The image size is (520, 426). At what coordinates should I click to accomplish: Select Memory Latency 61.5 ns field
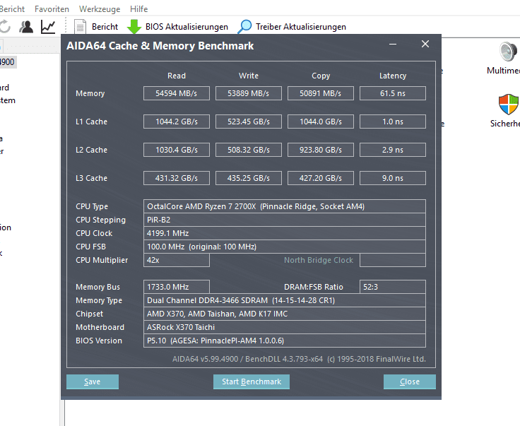393,93
